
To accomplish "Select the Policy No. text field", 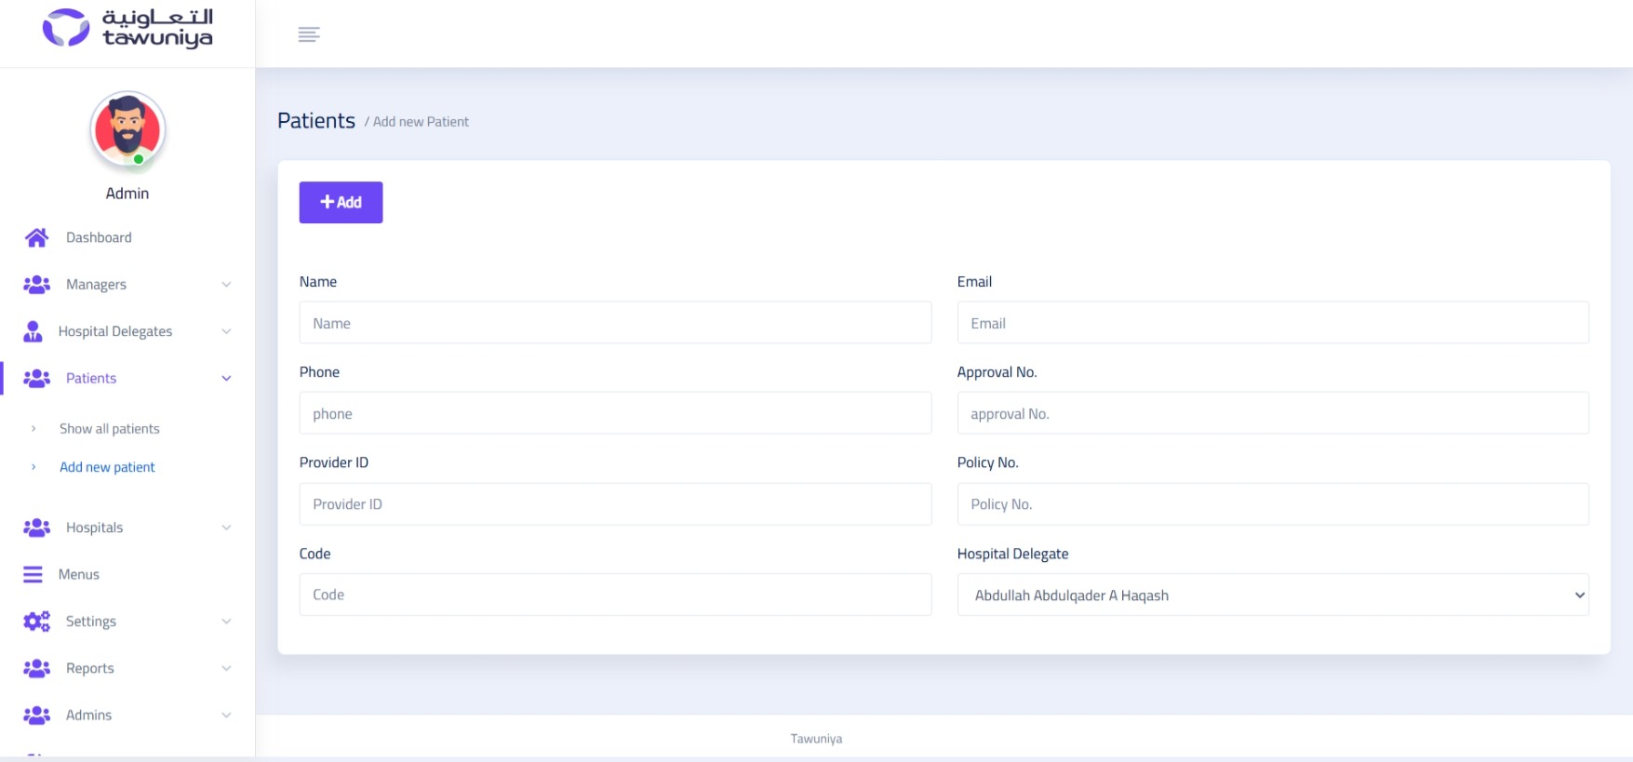I will (x=1272, y=504).
